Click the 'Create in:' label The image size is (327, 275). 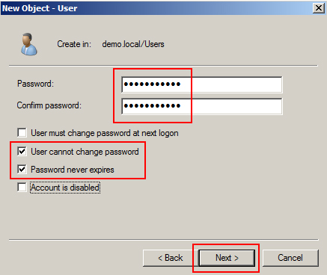[x=74, y=44]
